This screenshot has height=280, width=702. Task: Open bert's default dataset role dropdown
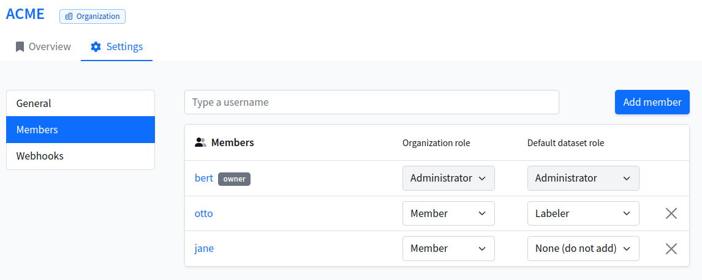click(x=583, y=179)
